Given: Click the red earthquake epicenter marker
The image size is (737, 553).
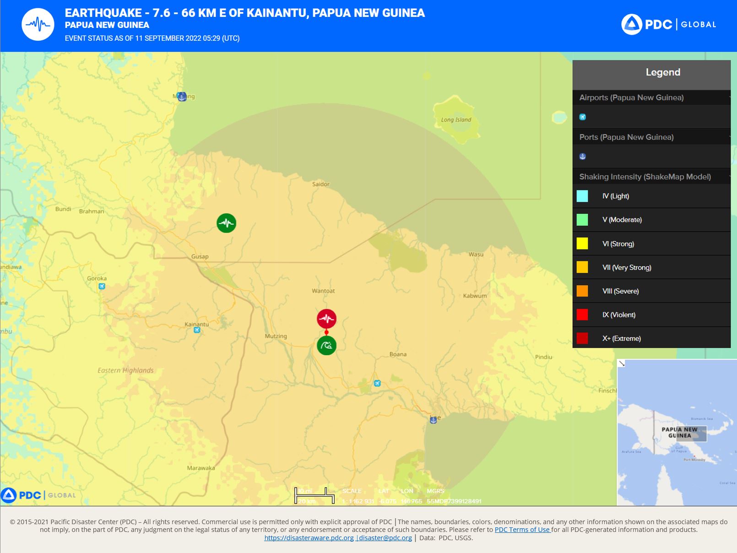Looking at the screenshot, I should point(326,319).
